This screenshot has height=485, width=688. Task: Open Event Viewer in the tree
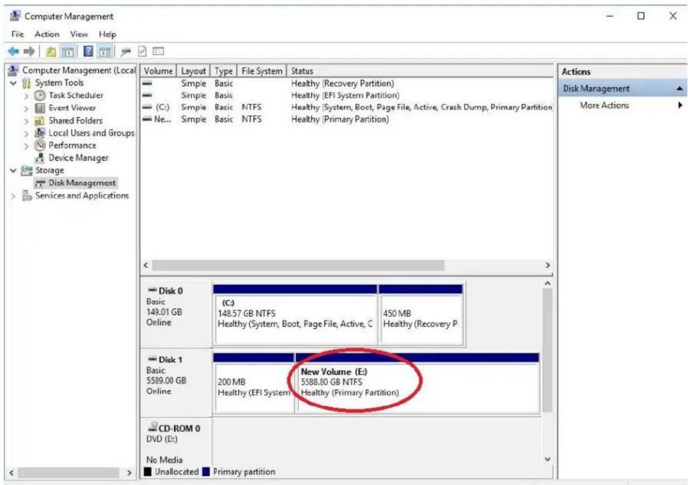(72, 108)
